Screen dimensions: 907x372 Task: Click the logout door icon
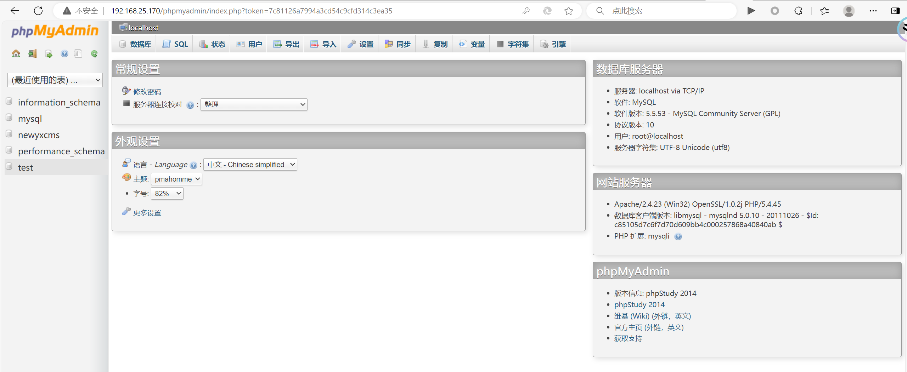[33, 53]
